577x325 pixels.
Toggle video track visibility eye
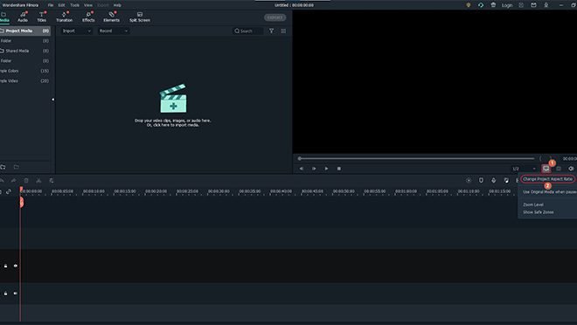pos(16,266)
